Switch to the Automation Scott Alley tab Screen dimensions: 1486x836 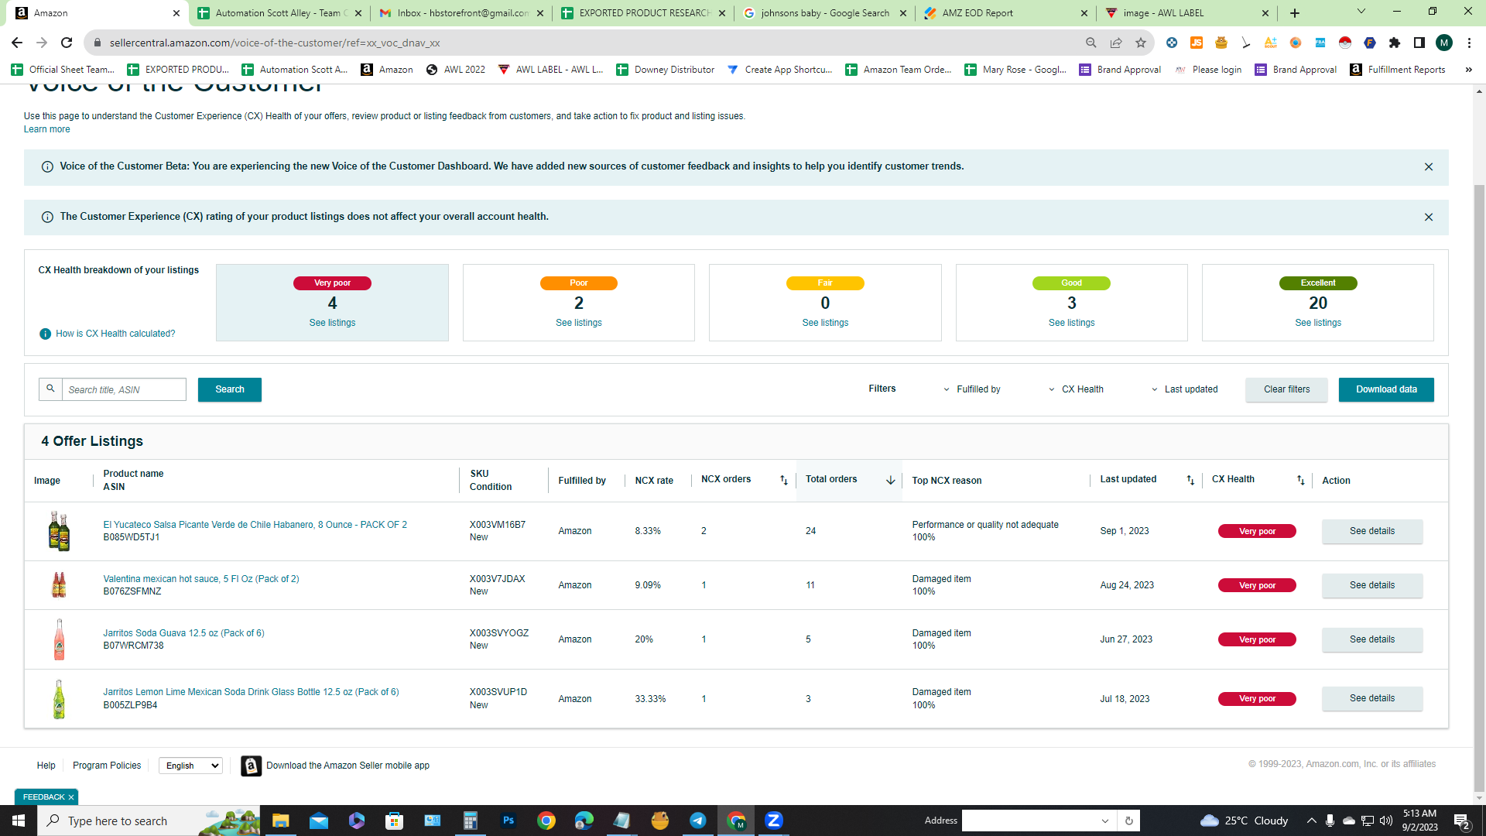(279, 13)
